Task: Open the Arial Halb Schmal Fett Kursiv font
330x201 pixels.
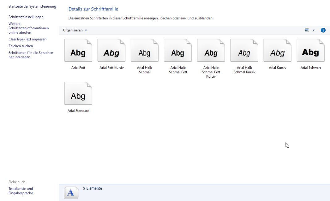Action: point(211,50)
